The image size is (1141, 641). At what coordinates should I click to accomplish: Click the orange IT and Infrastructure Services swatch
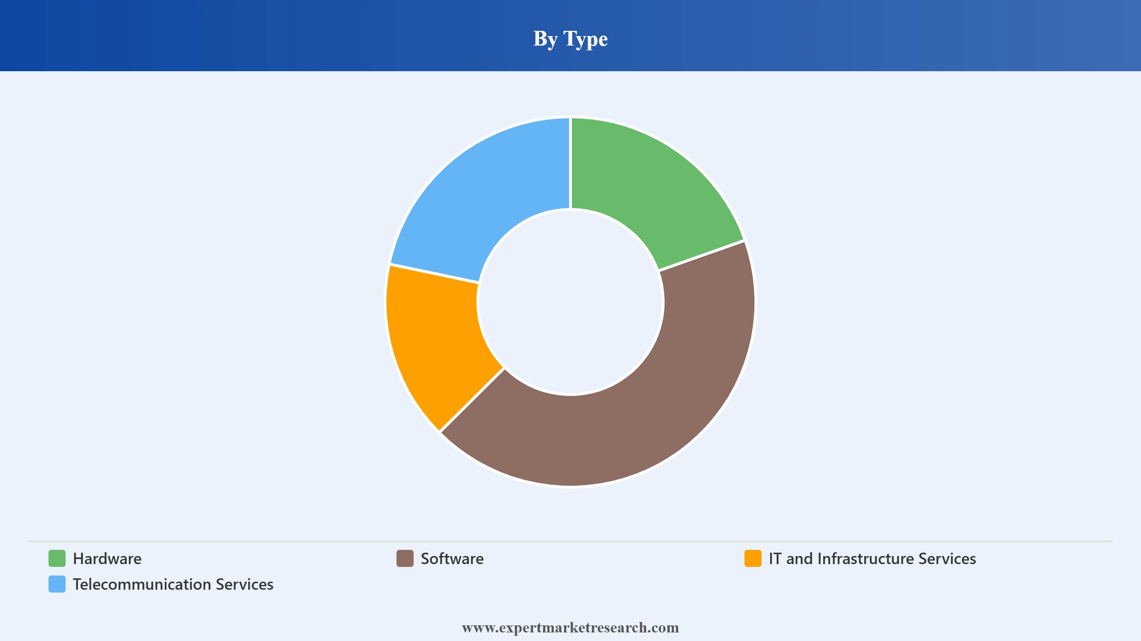(x=753, y=558)
